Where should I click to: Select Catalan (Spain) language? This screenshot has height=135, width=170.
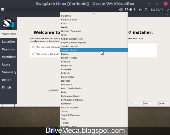tap(94, 20)
